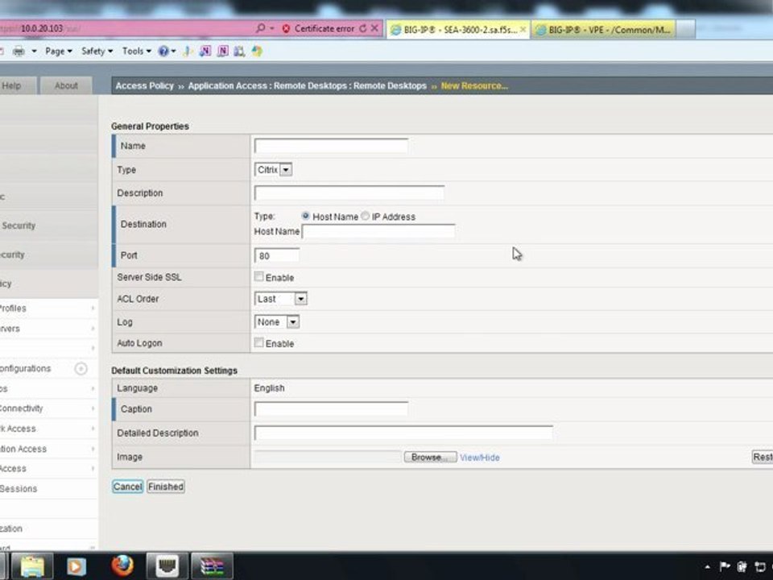This screenshot has height=580, width=773.
Task: Open Windows Explorer from the taskbar
Action: tap(32, 566)
